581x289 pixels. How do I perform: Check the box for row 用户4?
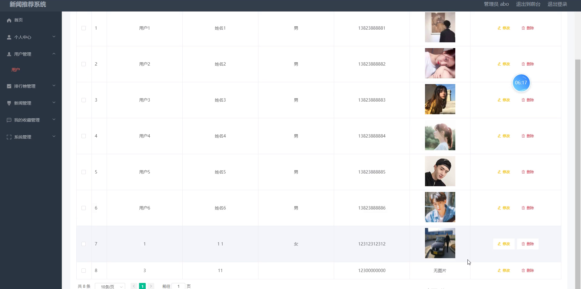pyautogui.click(x=84, y=136)
